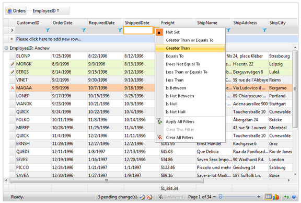Click horizontal scrollbar right arrow

(289, 181)
